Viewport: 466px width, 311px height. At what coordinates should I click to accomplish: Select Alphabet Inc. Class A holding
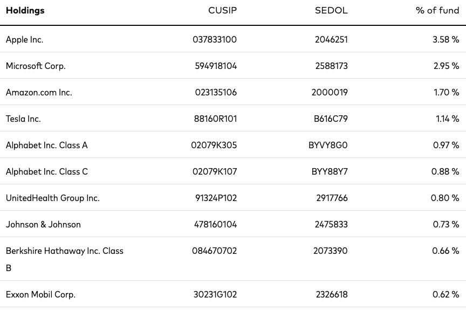pos(47,145)
